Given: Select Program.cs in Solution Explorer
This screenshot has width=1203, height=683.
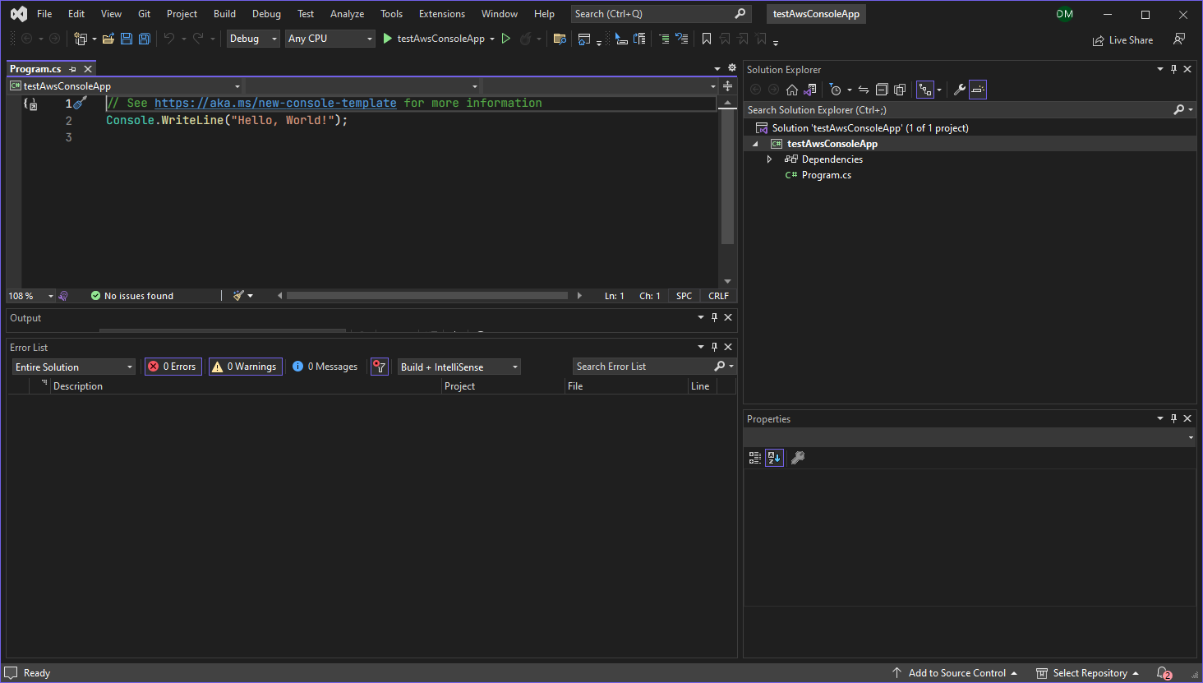Looking at the screenshot, I should tap(826, 175).
